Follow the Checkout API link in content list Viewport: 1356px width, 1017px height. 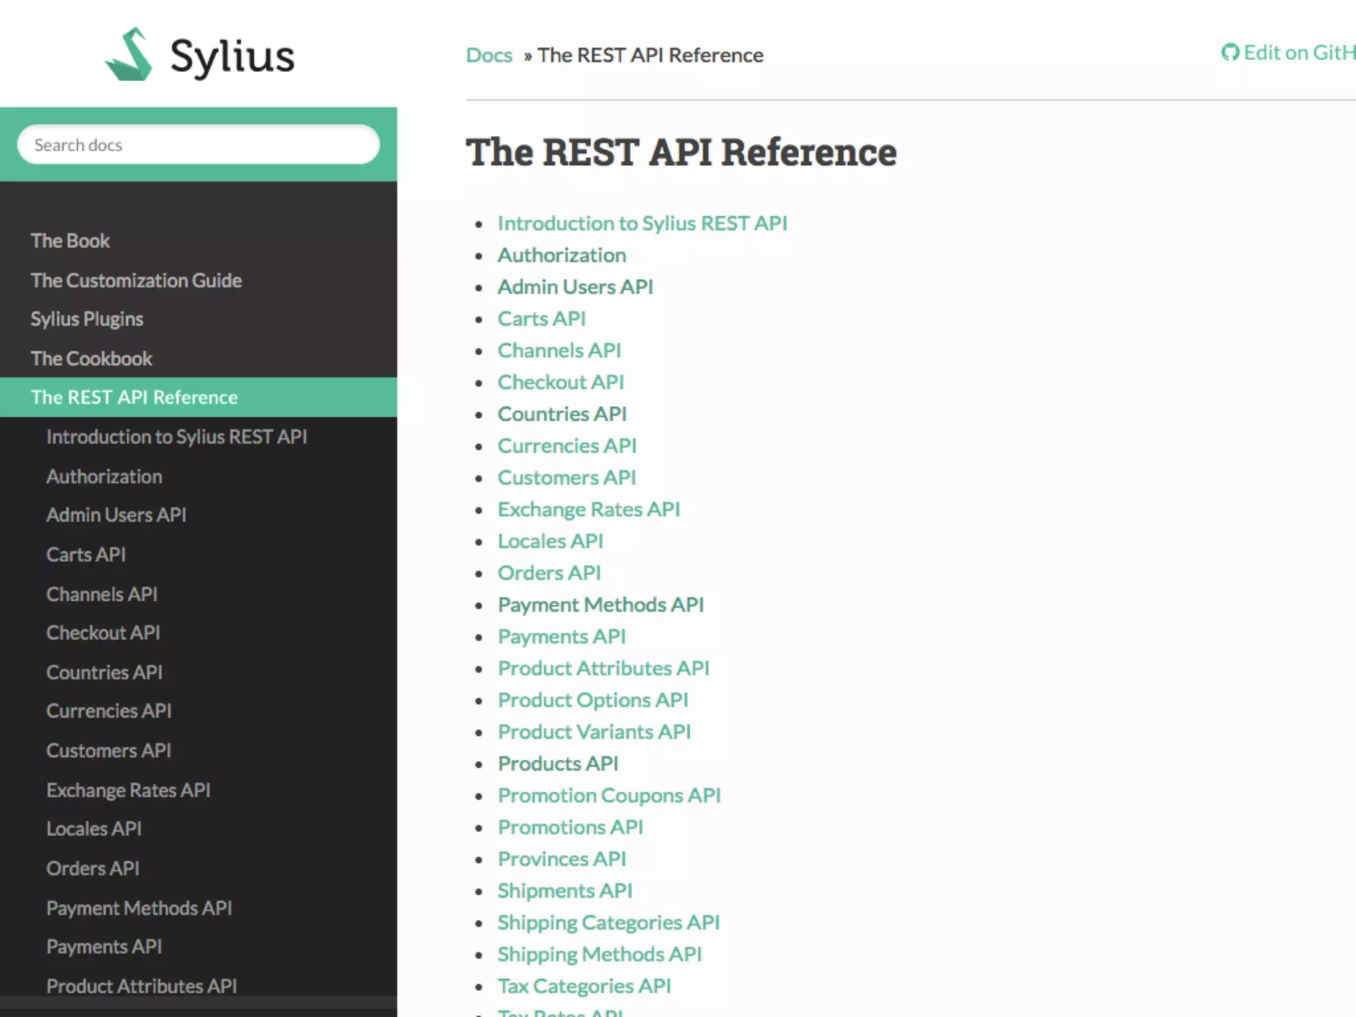561,383
